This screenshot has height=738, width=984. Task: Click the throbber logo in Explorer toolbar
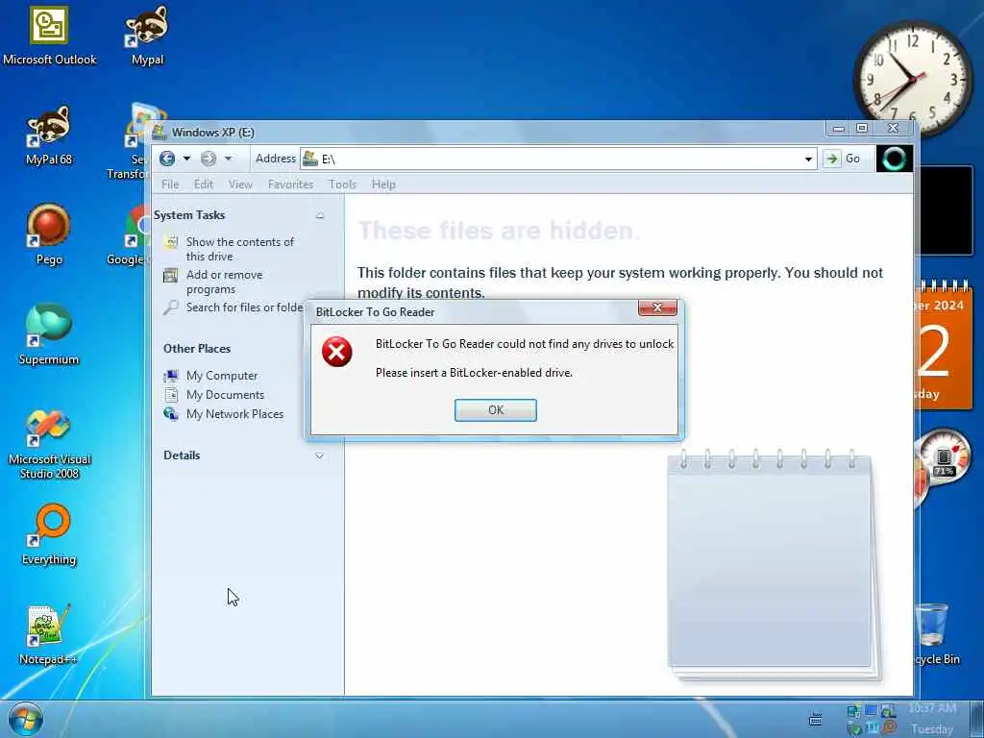click(x=894, y=159)
